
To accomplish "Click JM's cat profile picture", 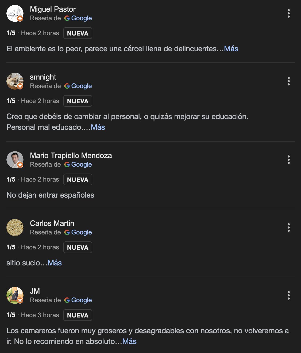I will pyautogui.click(x=15, y=295).
